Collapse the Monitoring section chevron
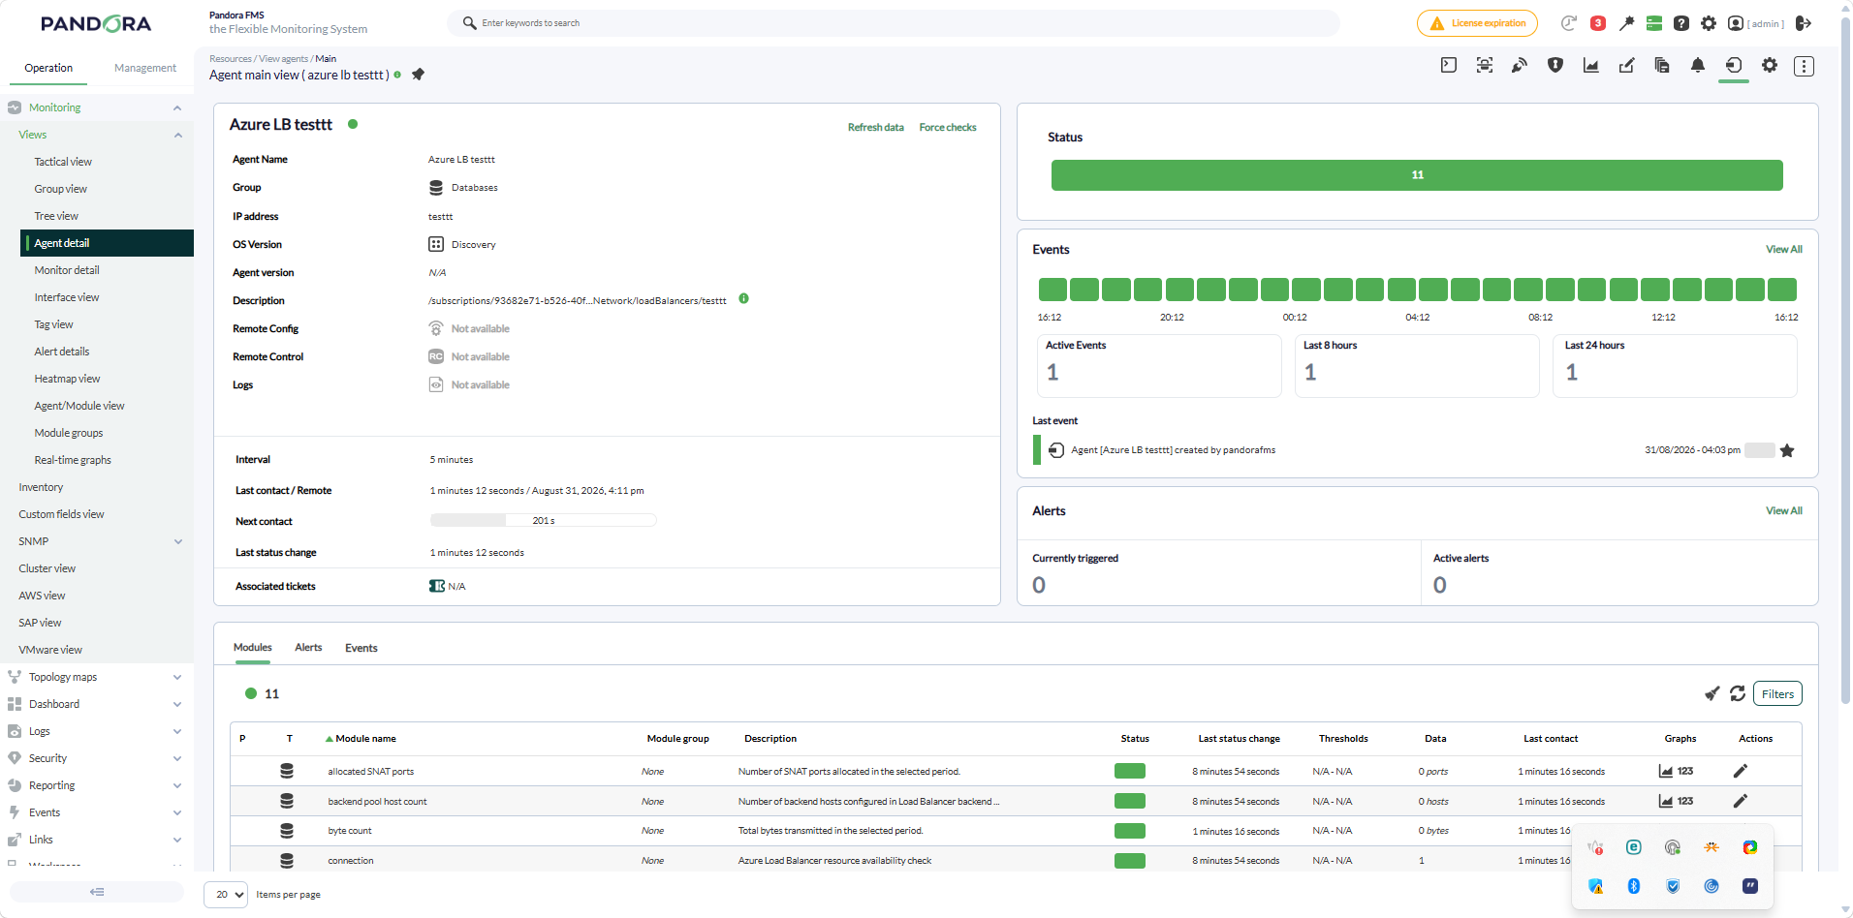1853x918 pixels. point(177,107)
